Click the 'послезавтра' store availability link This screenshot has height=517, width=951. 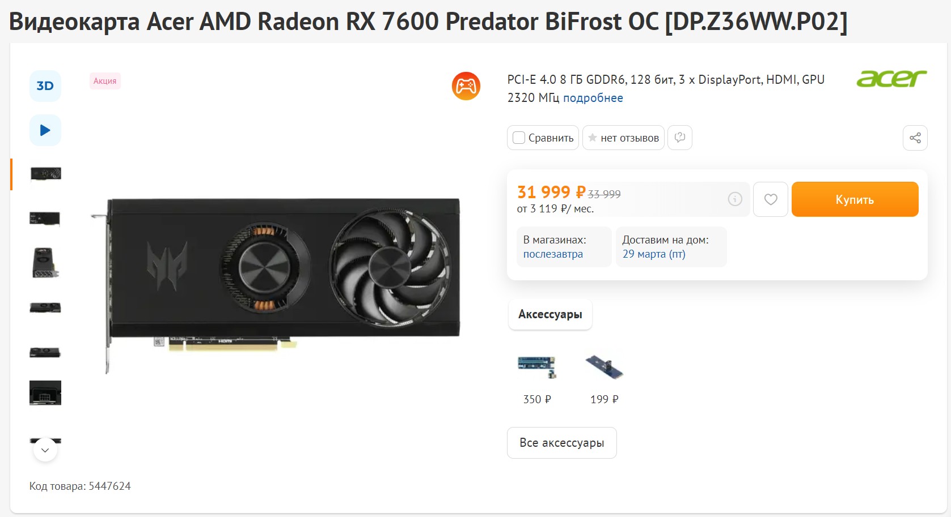(x=553, y=254)
